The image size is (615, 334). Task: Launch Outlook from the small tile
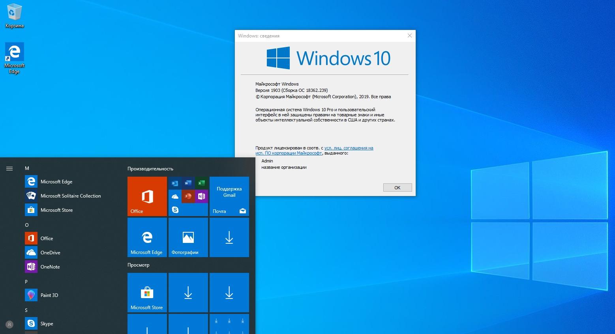[175, 183]
